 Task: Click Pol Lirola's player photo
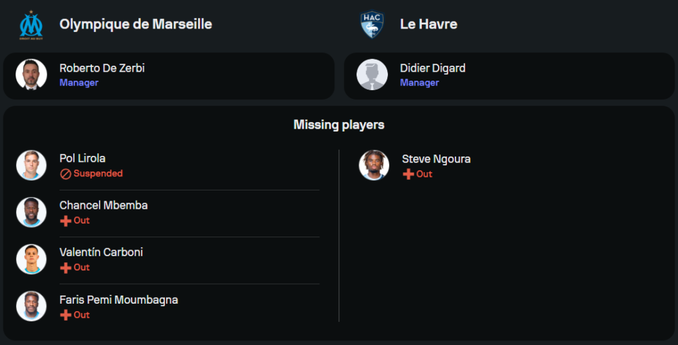31,165
